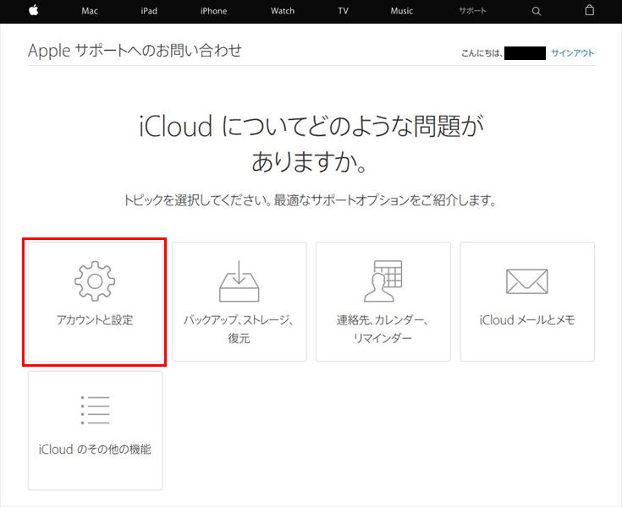Select the iCloud メールとメモ topic label
The height and width of the screenshot is (507, 622).
(527, 319)
